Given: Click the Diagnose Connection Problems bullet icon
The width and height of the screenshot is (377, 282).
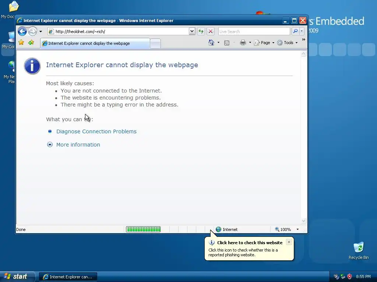Looking at the screenshot, I should coord(50,131).
